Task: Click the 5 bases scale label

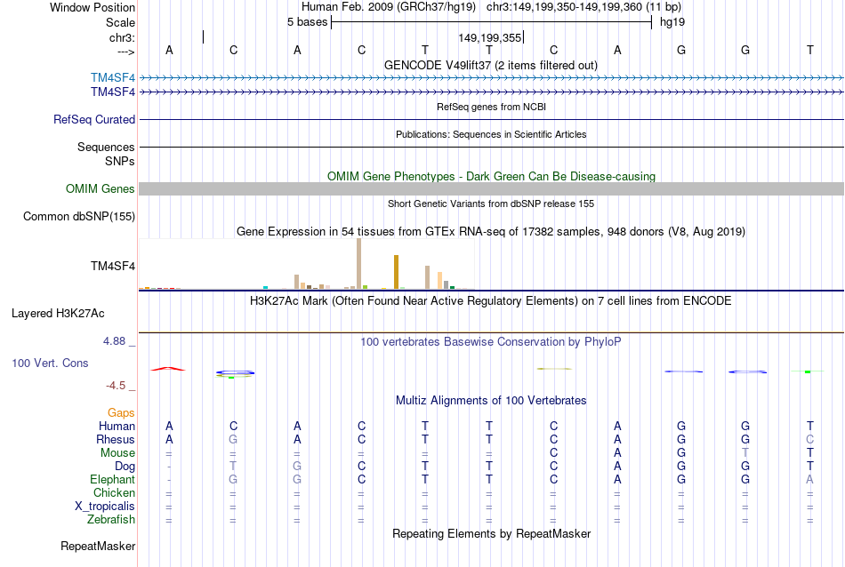Action: pyautogui.click(x=307, y=22)
